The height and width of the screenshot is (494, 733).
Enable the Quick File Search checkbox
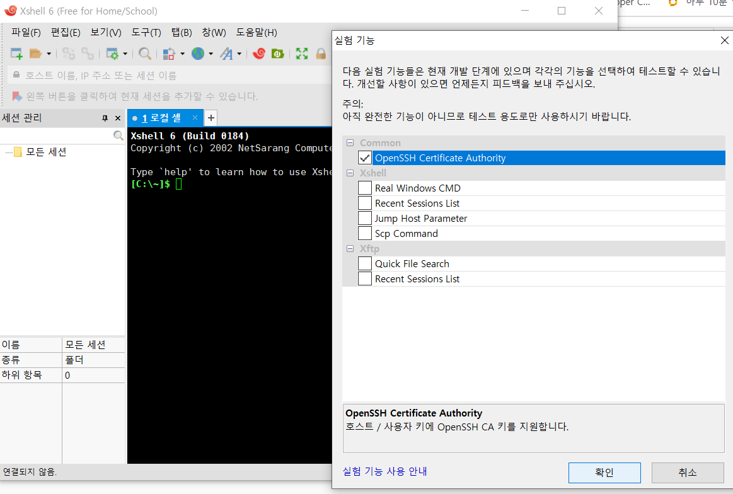[365, 263]
